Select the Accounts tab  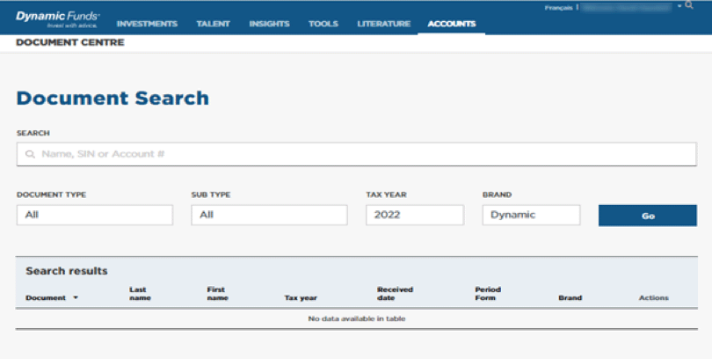(452, 24)
